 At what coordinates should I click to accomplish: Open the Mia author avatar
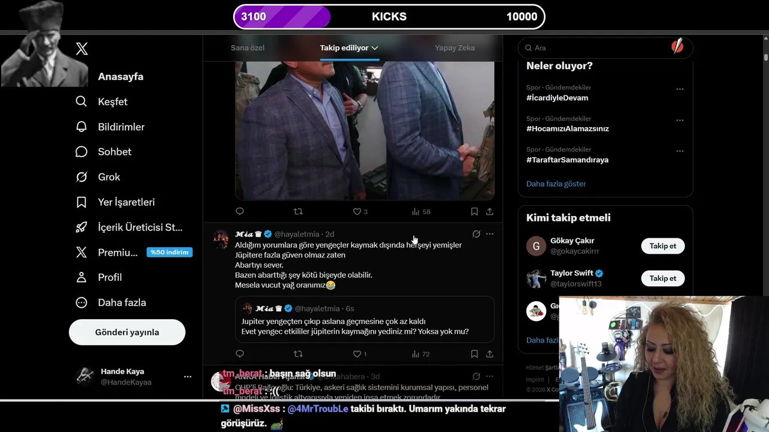(220, 238)
